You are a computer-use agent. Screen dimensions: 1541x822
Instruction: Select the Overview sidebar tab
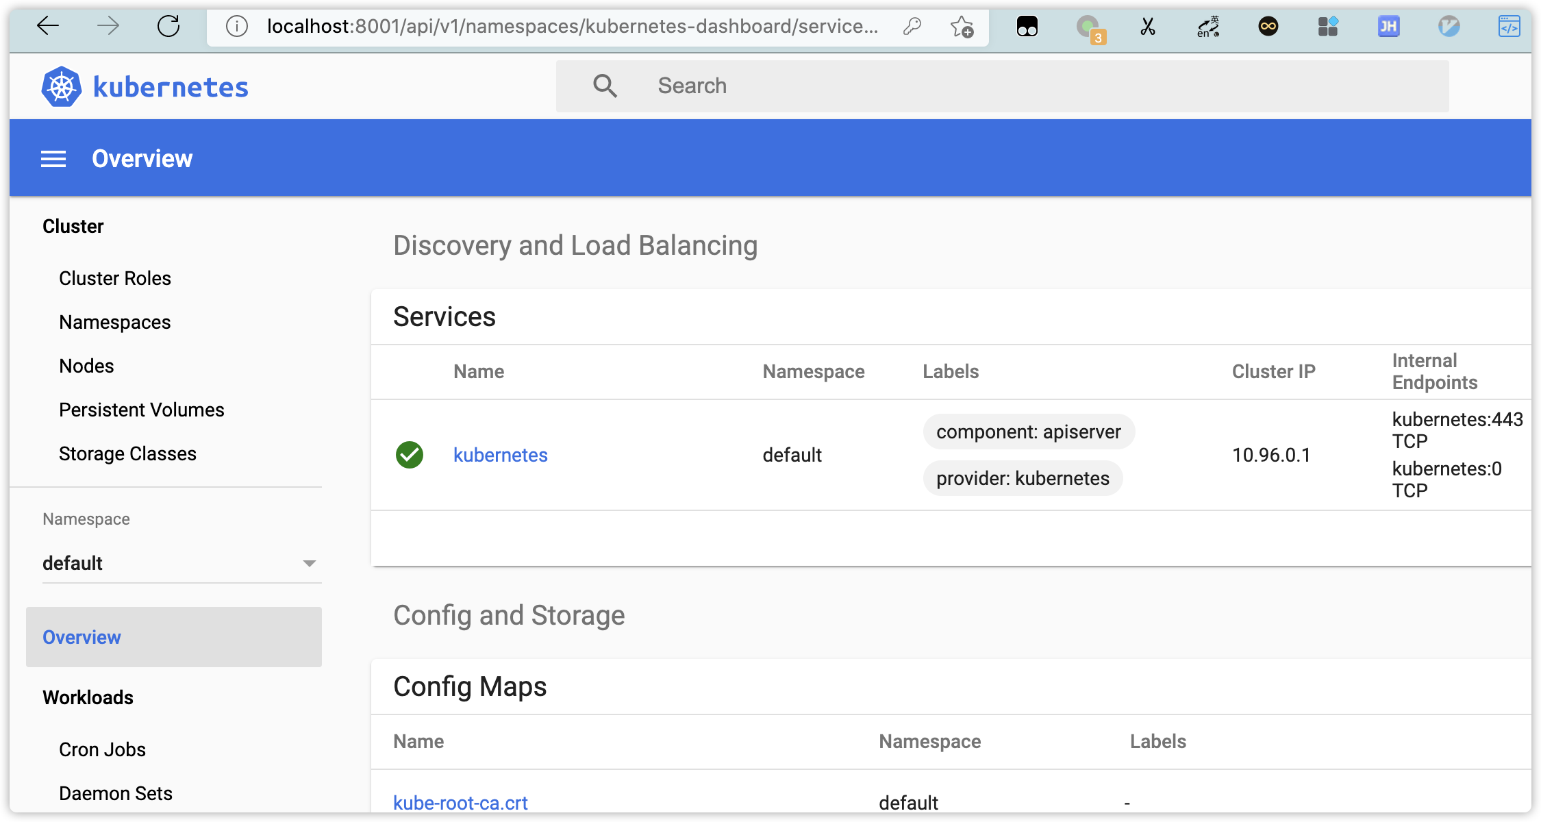click(x=82, y=637)
